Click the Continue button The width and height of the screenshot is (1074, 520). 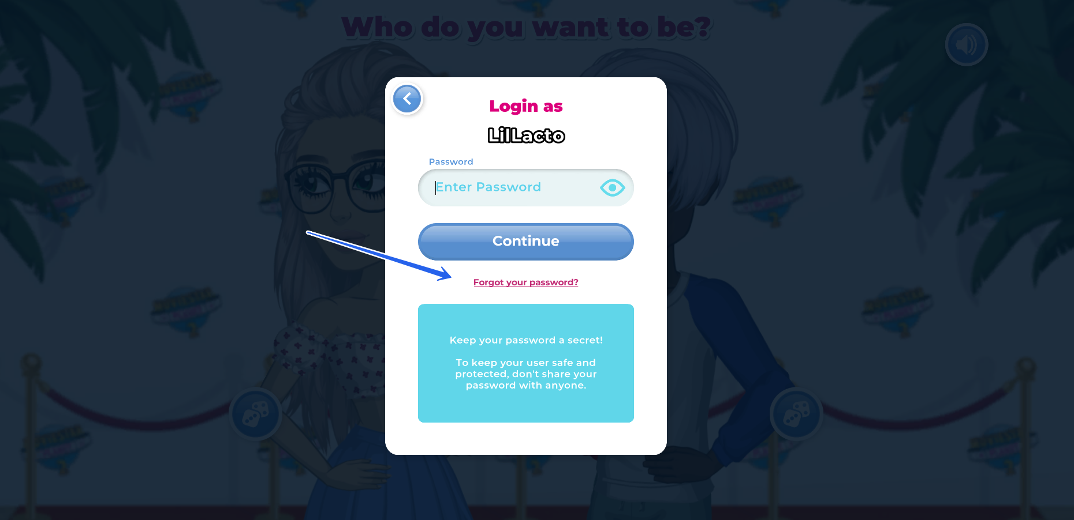(525, 242)
